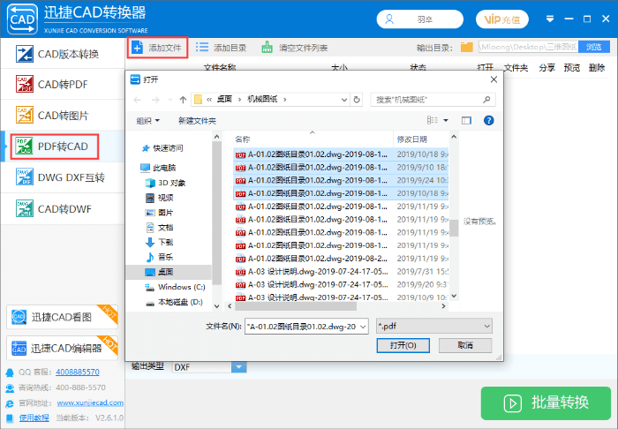Open the QQ客服 number link 4008885570

point(78,372)
